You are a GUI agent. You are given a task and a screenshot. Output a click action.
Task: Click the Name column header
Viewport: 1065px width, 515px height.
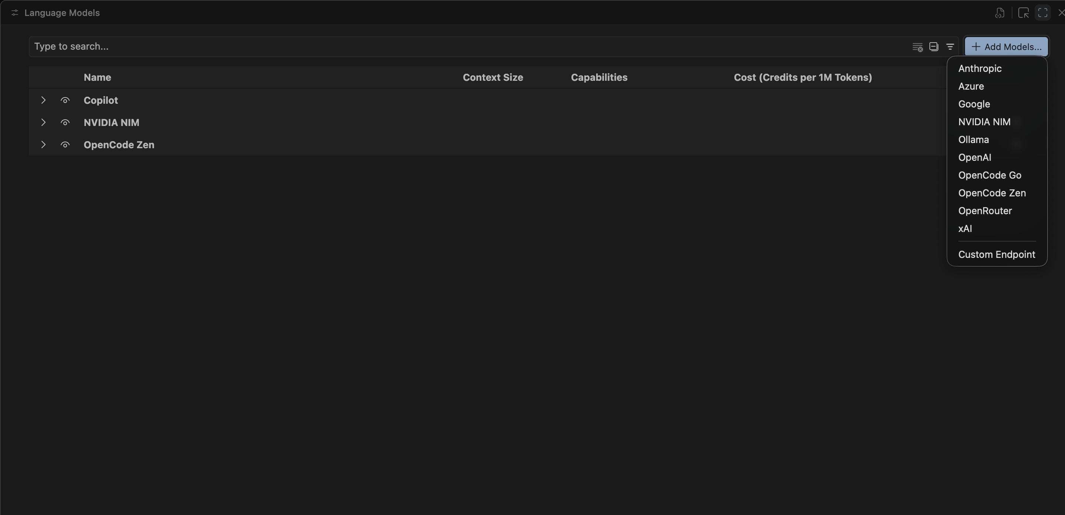[97, 78]
